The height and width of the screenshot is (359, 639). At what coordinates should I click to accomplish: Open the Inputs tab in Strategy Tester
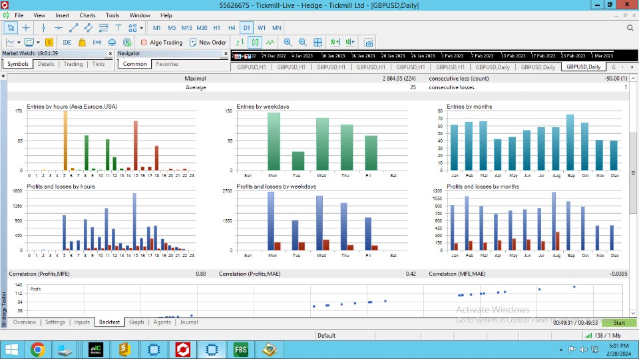click(x=82, y=322)
